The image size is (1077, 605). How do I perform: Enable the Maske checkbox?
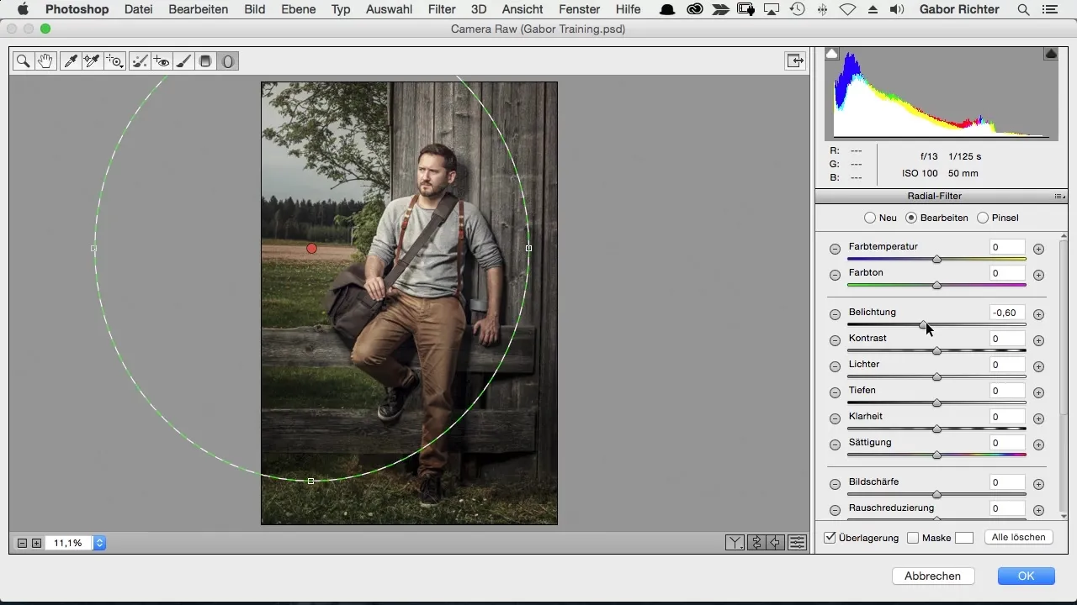click(x=913, y=538)
